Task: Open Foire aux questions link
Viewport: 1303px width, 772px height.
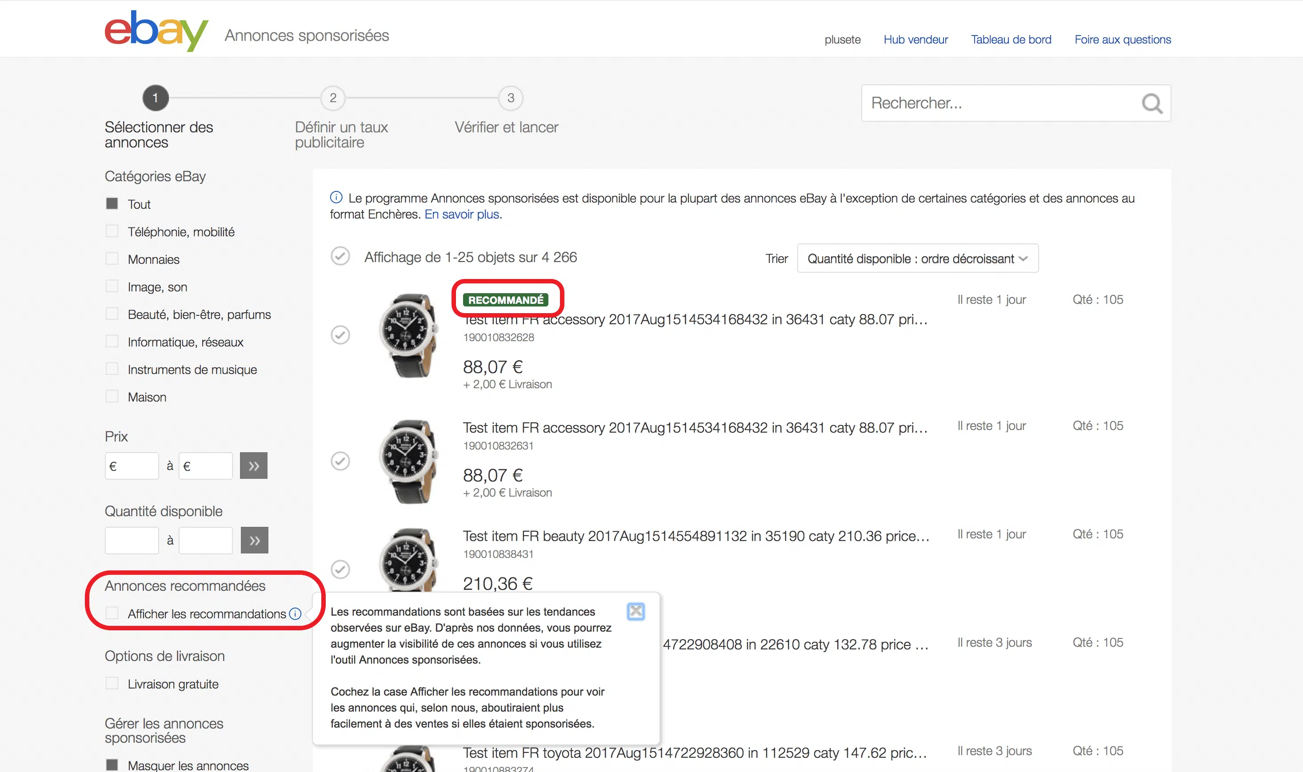Action: click(x=1123, y=40)
